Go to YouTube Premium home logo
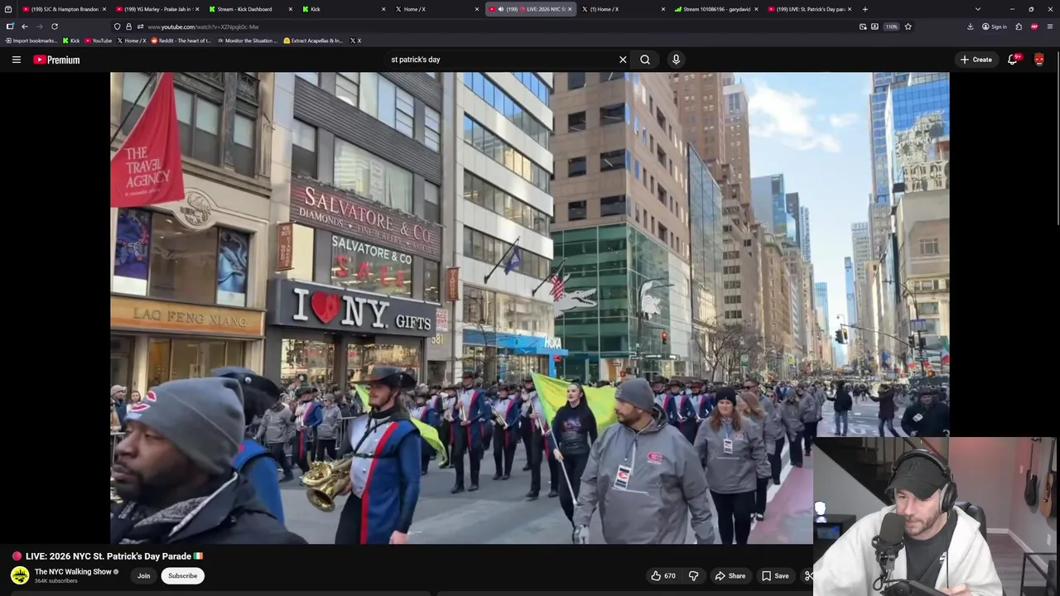This screenshot has height=596, width=1060. (56, 60)
